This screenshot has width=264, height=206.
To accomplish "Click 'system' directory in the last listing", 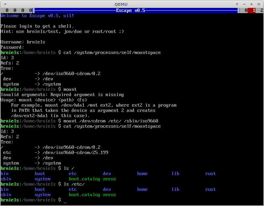I will [x=42, y=195].
